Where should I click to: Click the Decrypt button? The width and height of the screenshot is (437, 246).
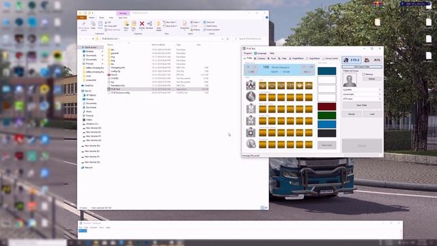click(x=352, y=114)
